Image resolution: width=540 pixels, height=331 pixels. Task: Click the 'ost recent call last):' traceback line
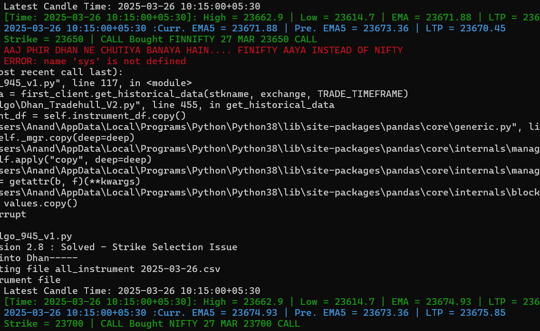pos(61,72)
